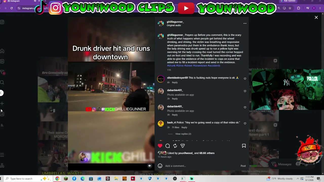Viewport: 324px width, 182px height.
Task: Like the second dabarbie401_ comment
Action: (245, 107)
